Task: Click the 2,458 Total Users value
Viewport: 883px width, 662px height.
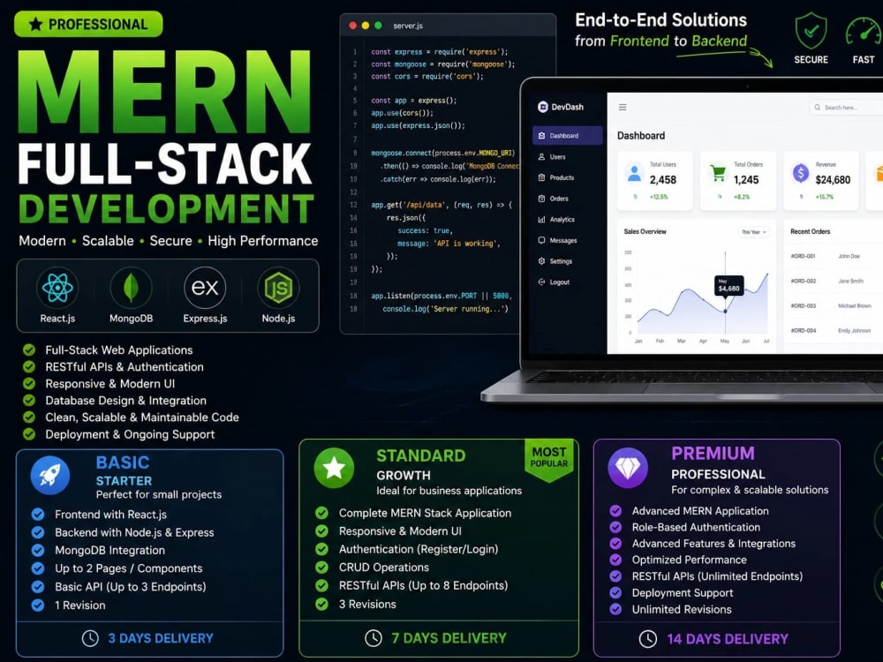Action: click(x=663, y=180)
